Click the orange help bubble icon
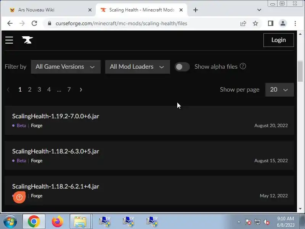Image resolution: width=305 pixels, height=229 pixels. (x=19, y=197)
